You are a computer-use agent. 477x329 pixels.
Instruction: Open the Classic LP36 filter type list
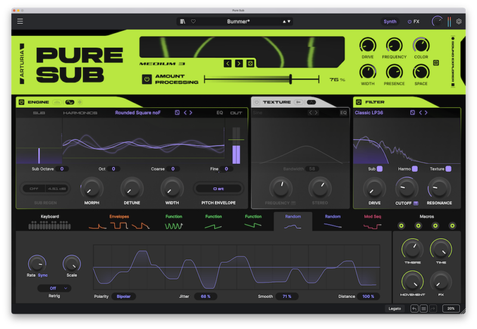point(368,113)
